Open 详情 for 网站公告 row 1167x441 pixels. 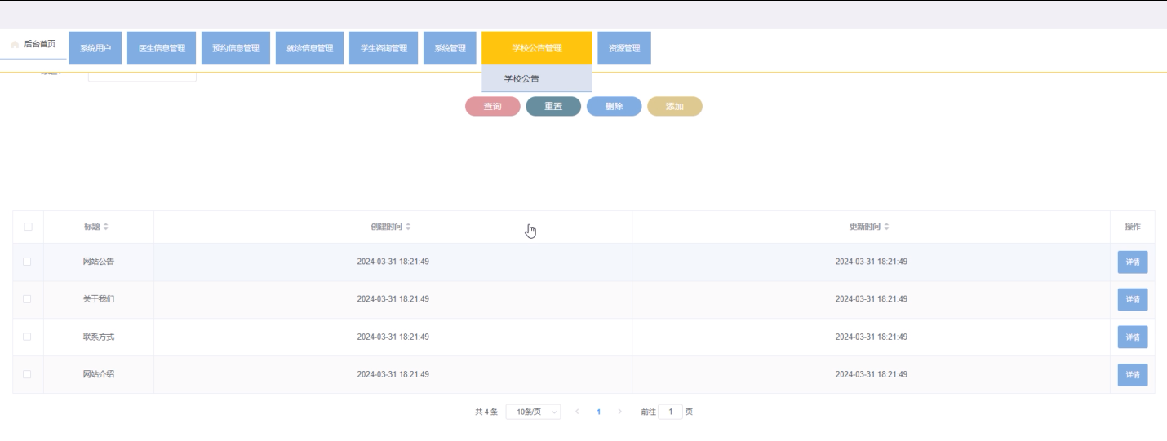pos(1133,262)
